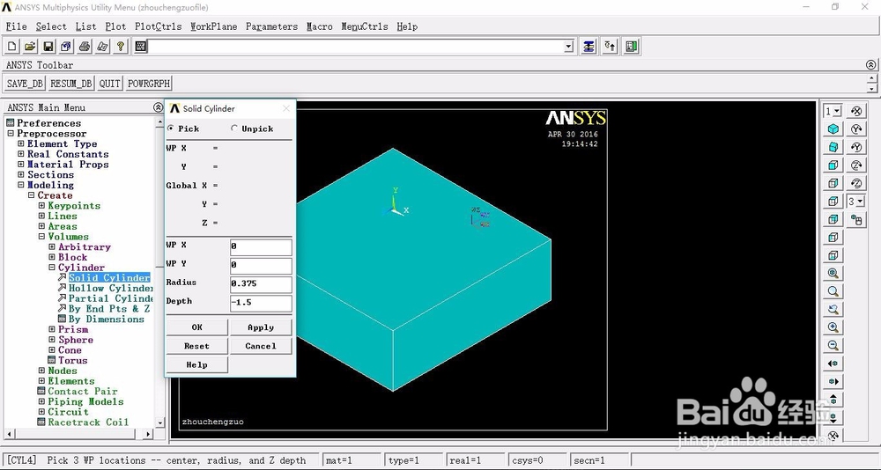881x470 pixels.
Task: Click the Save Analysis floppy icon
Action: pyautogui.click(x=48, y=46)
